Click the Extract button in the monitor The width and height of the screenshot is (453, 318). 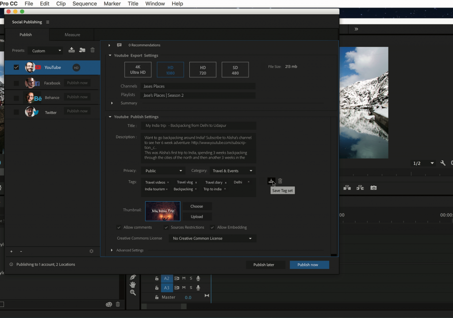pos(360,188)
